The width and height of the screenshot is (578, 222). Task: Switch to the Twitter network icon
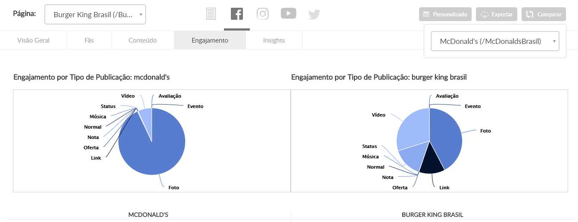click(314, 15)
